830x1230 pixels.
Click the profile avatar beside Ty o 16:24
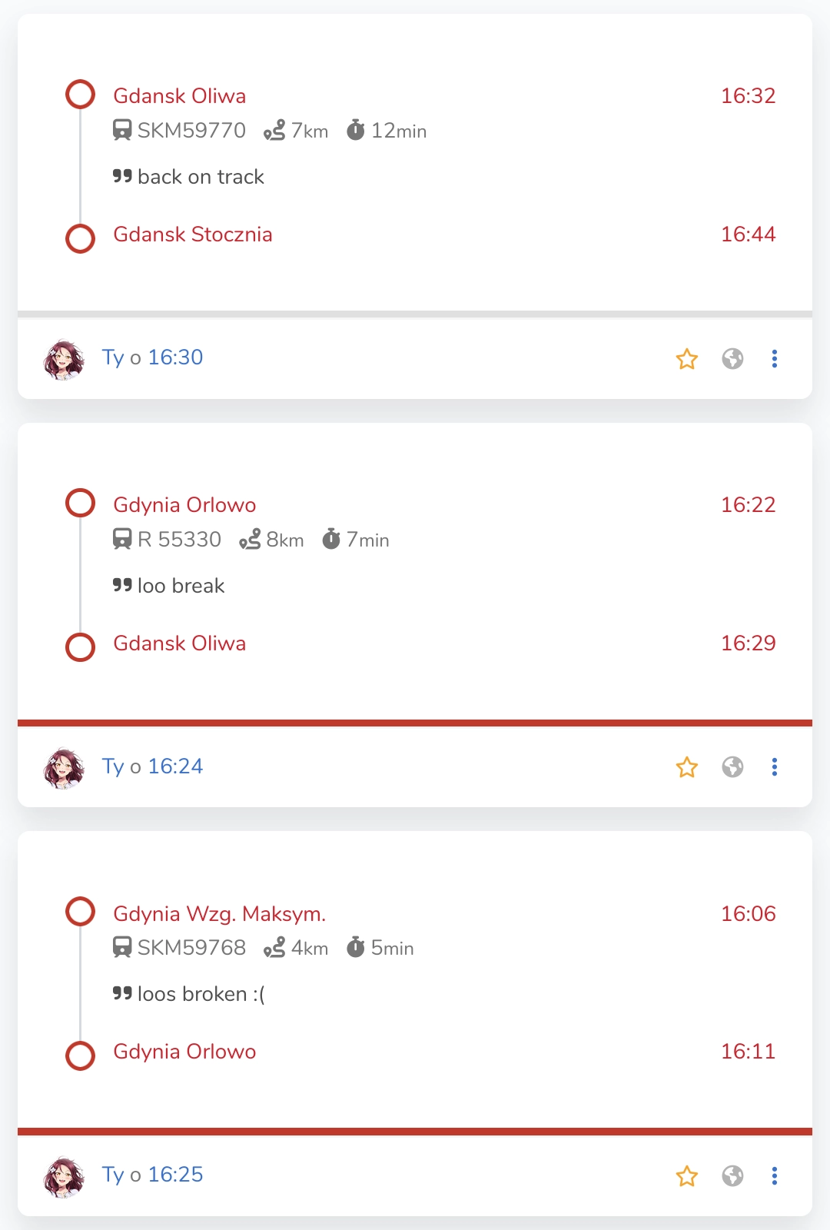pos(65,768)
